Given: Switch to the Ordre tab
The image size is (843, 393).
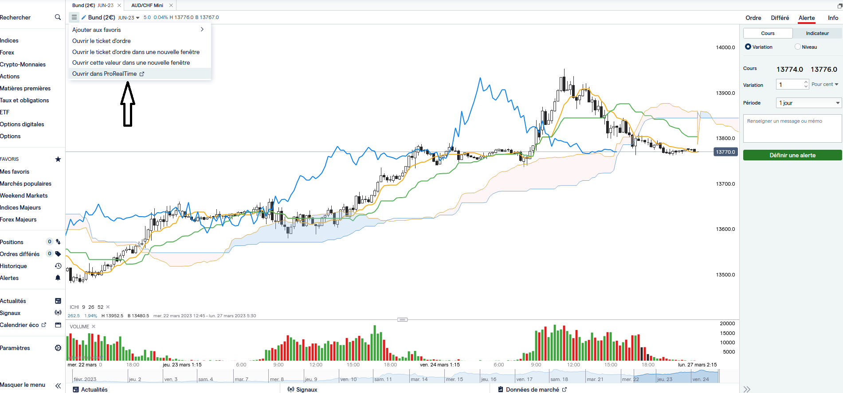Looking at the screenshot, I should coord(753,18).
